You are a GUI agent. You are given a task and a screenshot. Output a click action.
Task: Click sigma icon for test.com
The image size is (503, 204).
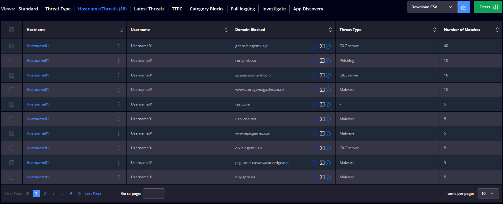[x=322, y=104]
